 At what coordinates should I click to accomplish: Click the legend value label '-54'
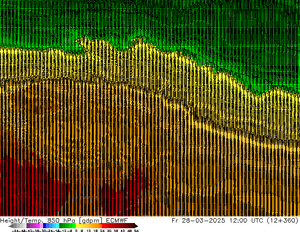click(15, 231)
